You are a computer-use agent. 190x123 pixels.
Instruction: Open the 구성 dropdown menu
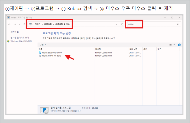(x=43, y=45)
